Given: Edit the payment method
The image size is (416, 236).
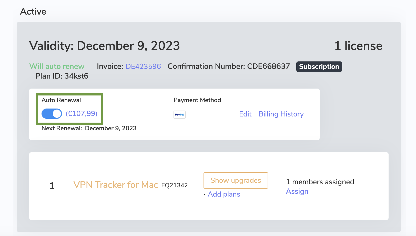Looking at the screenshot, I should tap(245, 114).
